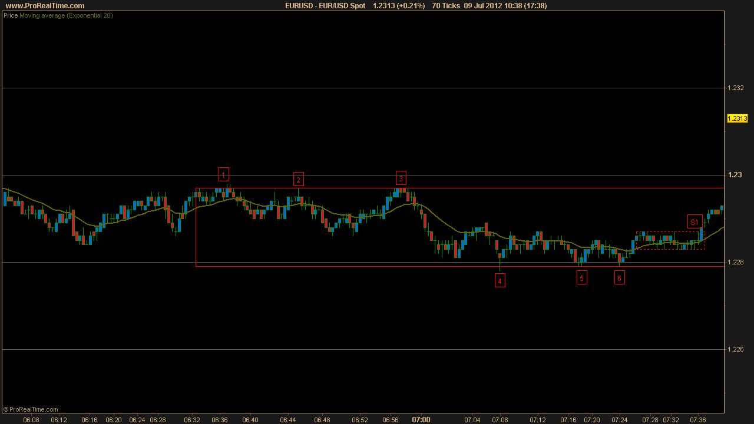Screen dimensions: 754x424
Task: Select the Moving average (Exponential 20) label
Action: click(x=66, y=16)
